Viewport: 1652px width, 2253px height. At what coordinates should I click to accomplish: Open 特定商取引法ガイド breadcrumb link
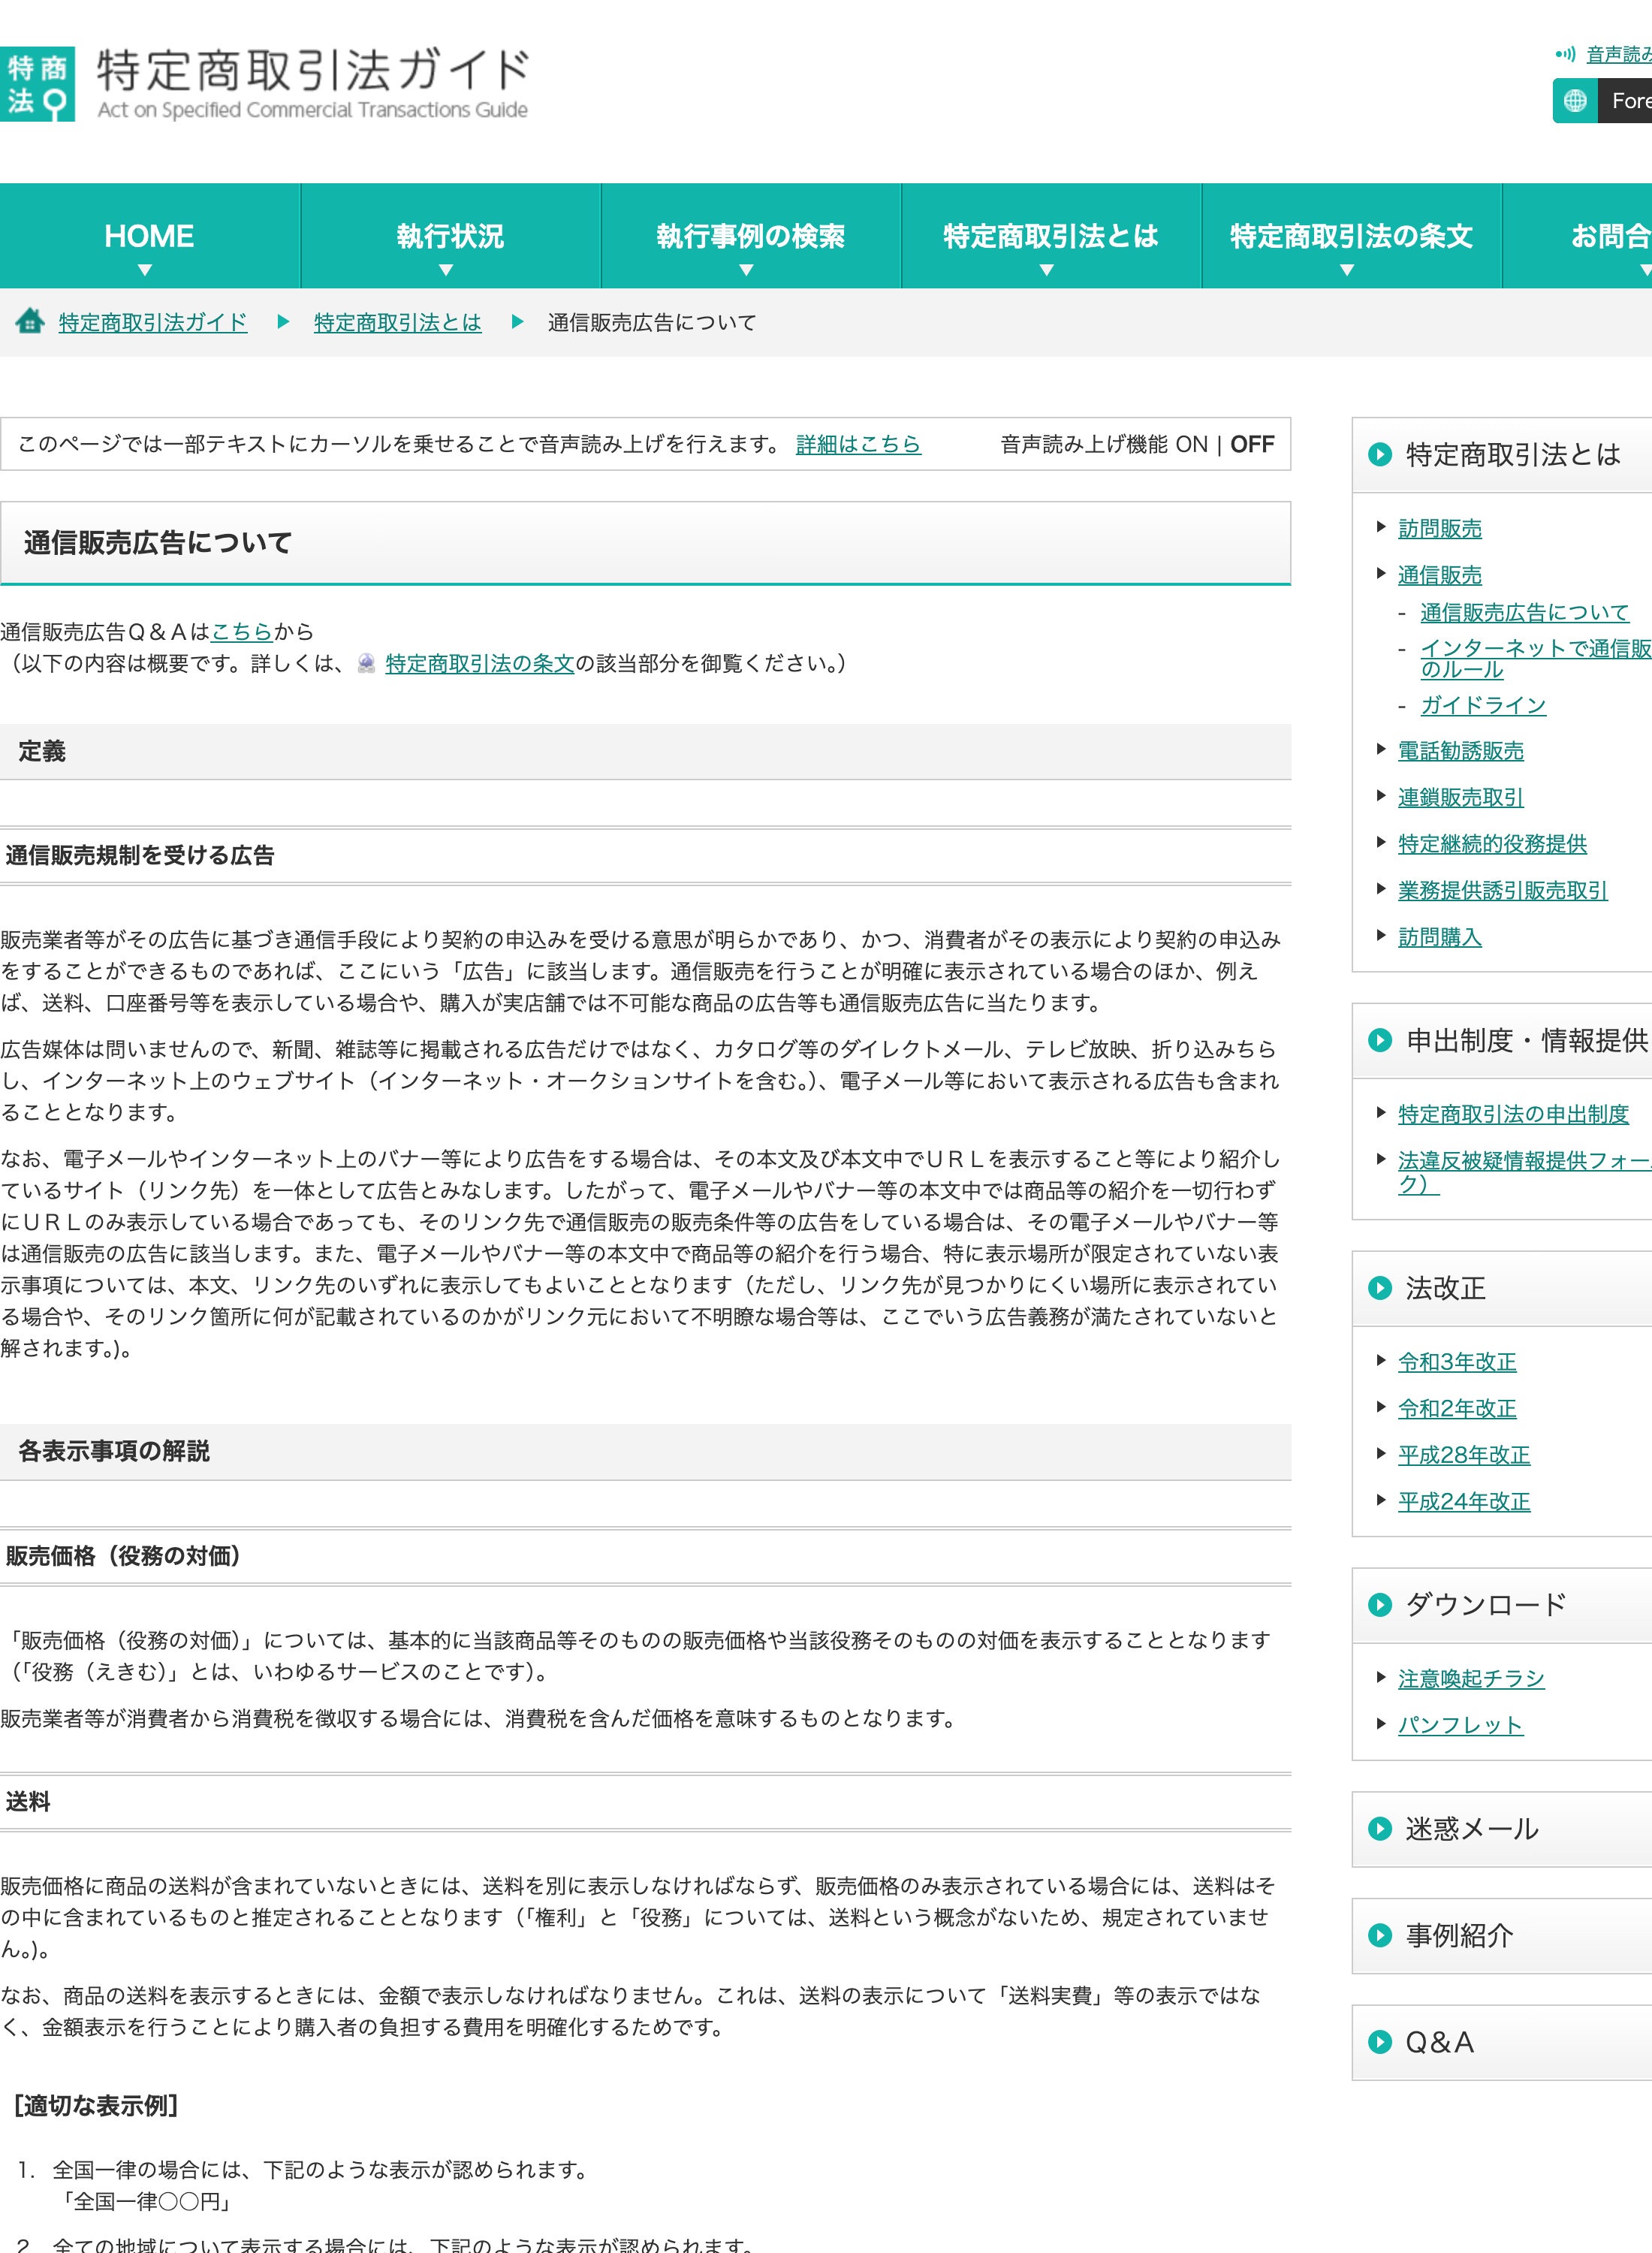coord(153,322)
